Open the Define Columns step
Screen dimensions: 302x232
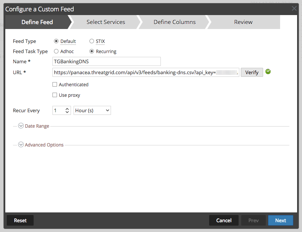174,22
